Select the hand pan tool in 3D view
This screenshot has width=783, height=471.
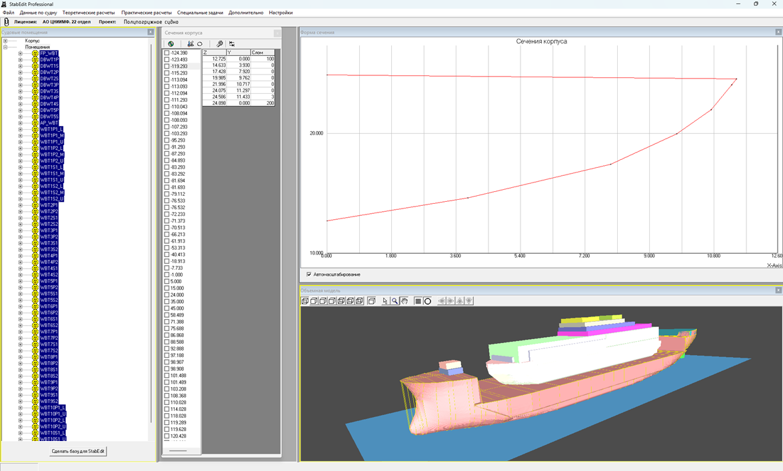pyautogui.click(x=404, y=301)
